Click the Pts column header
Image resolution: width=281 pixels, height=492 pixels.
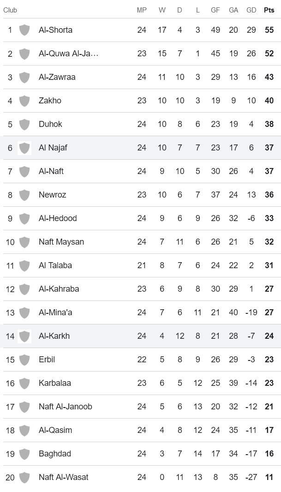click(x=269, y=10)
